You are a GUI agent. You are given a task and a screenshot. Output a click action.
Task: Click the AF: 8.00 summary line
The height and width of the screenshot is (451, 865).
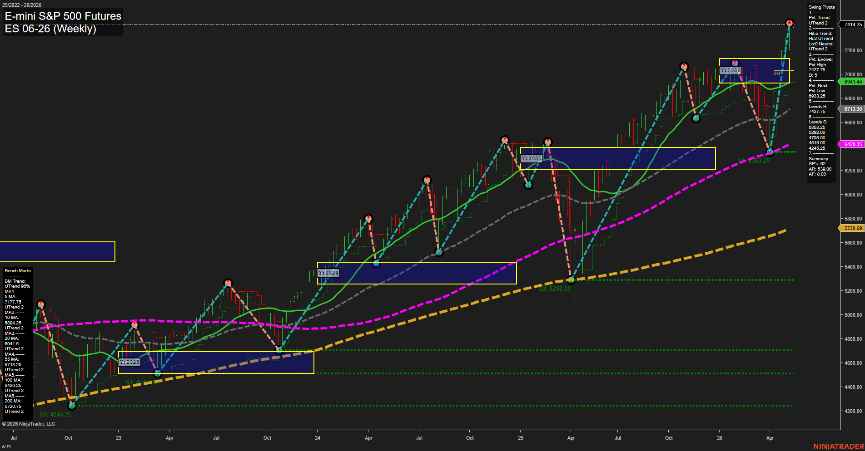click(817, 174)
